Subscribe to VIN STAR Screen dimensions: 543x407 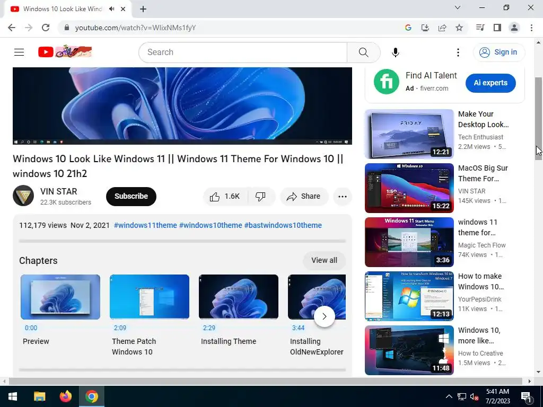[x=132, y=196]
